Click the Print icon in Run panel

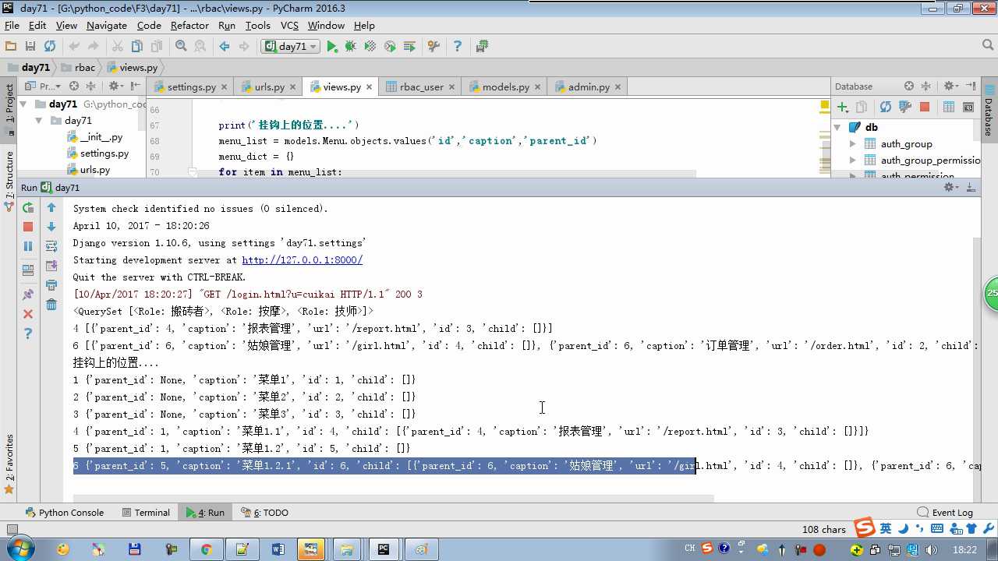pyautogui.click(x=51, y=285)
